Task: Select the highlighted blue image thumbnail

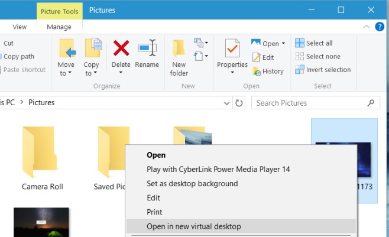Action: [343, 160]
